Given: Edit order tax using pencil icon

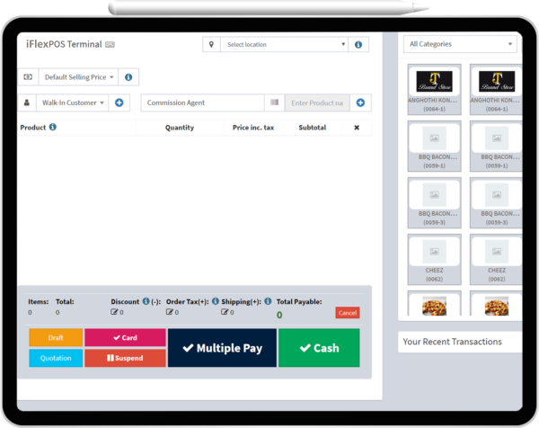Looking at the screenshot, I should pos(170,312).
